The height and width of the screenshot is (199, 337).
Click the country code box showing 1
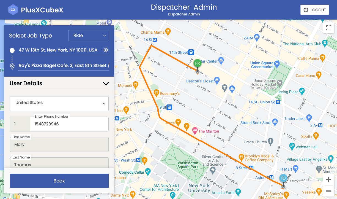[x=20, y=124]
